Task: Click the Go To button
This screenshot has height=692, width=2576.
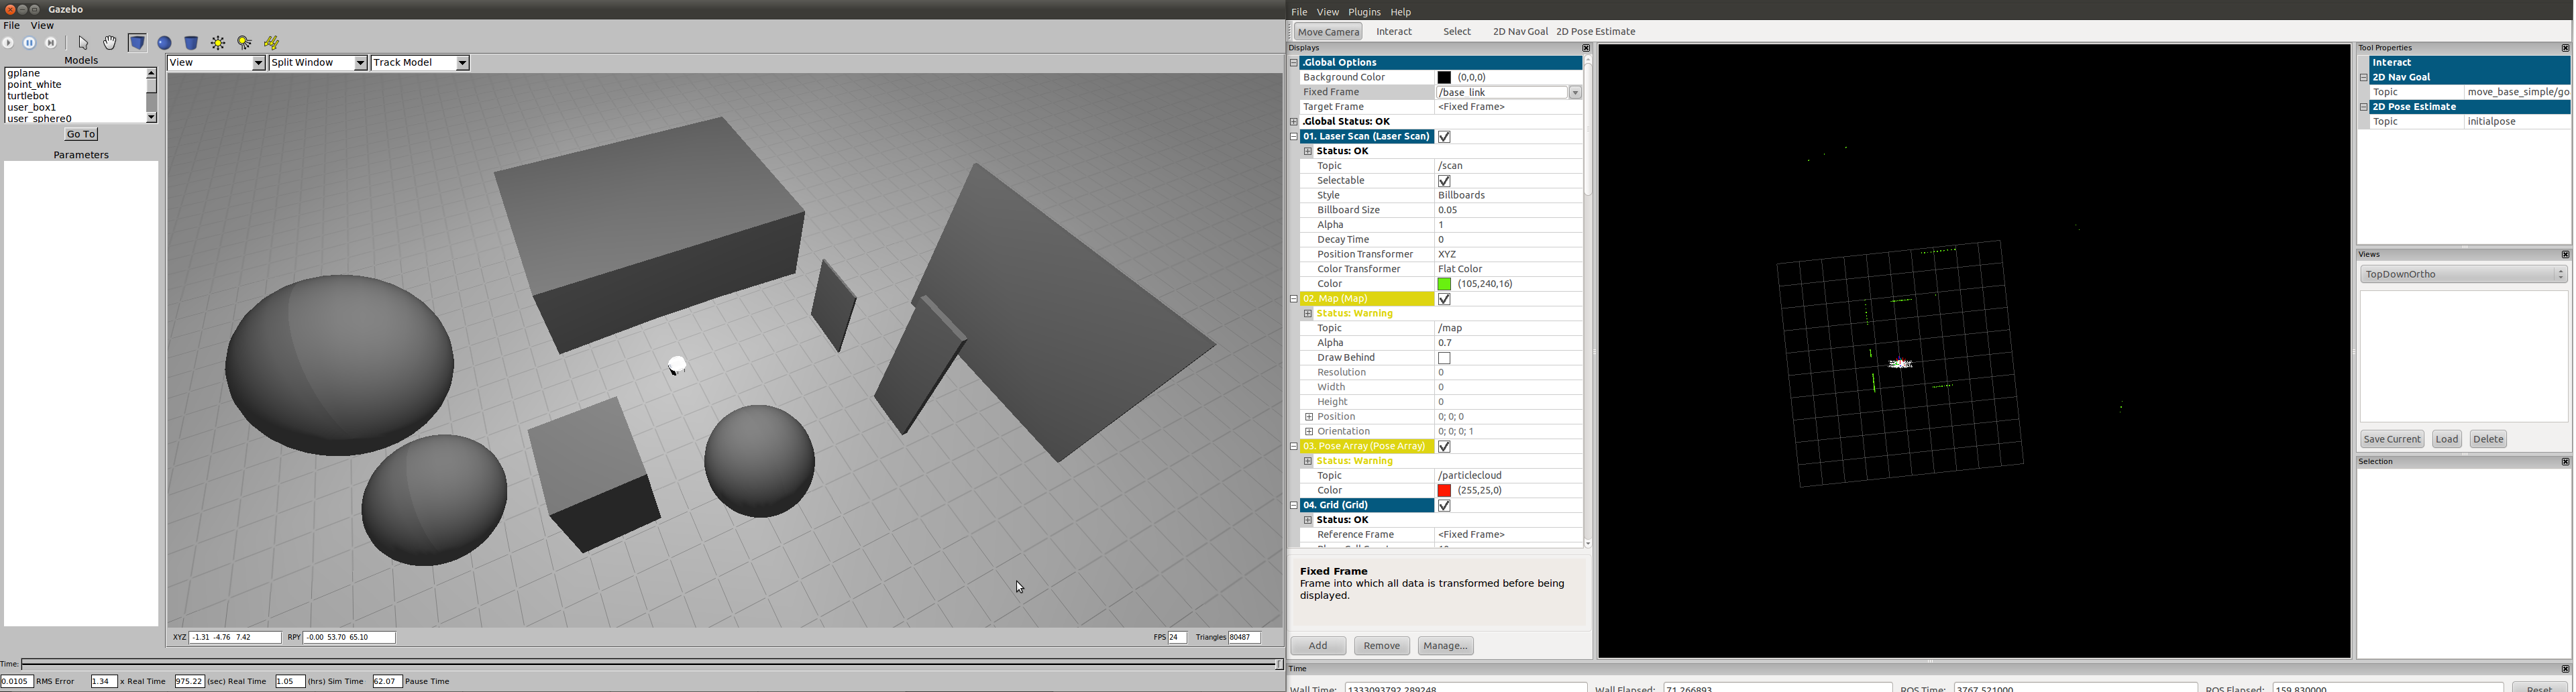Action: (x=81, y=134)
